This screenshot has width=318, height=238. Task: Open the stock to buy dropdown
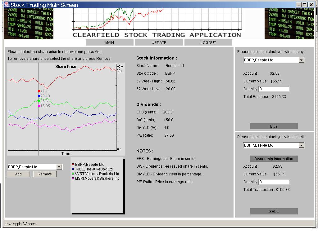click(x=301, y=60)
